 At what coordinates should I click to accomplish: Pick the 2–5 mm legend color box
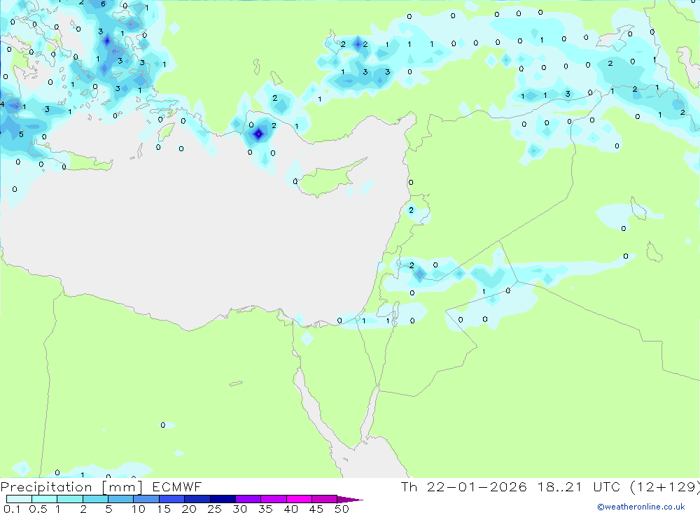click(95, 499)
